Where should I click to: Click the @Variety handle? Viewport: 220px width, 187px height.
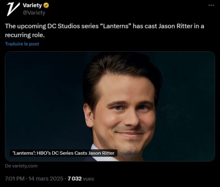tap(34, 13)
